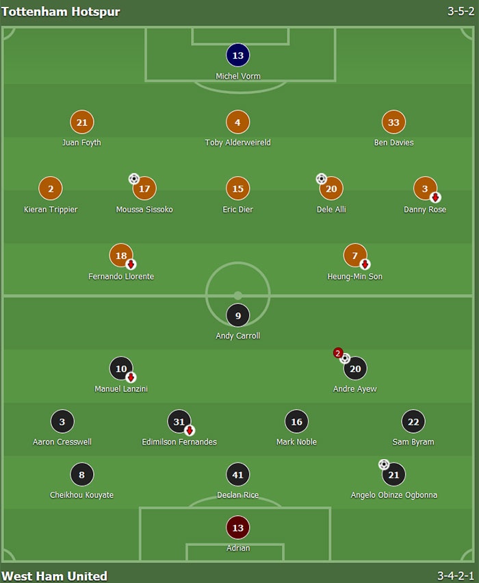Select Andy Carroll's number 9 badge
479x583 pixels.
click(238, 316)
